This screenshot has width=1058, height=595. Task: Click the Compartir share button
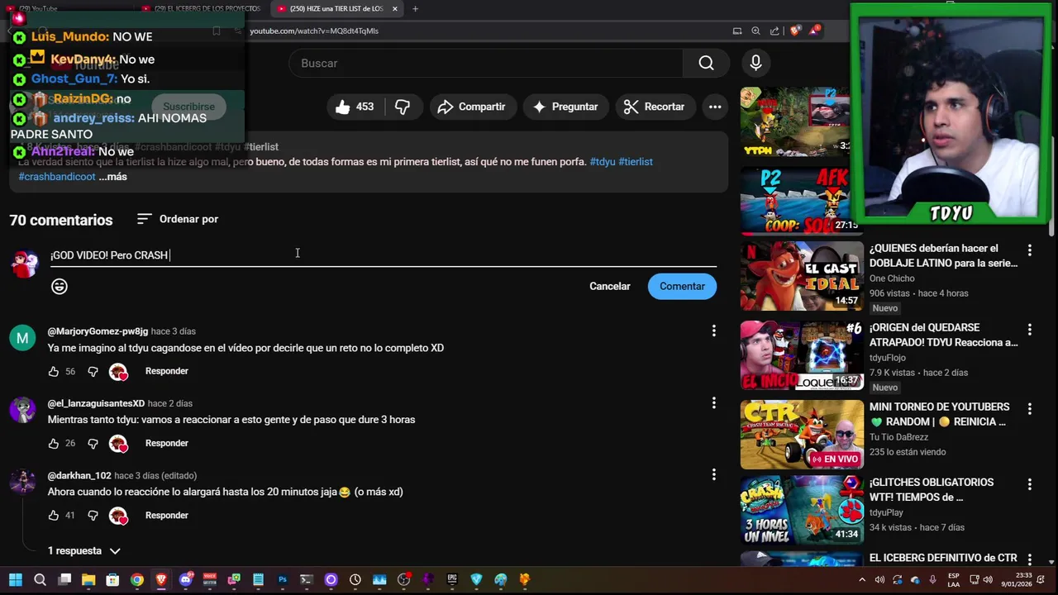pos(472,107)
